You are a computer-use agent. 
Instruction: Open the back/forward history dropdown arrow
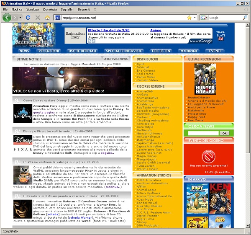click(x=20, y=18)
